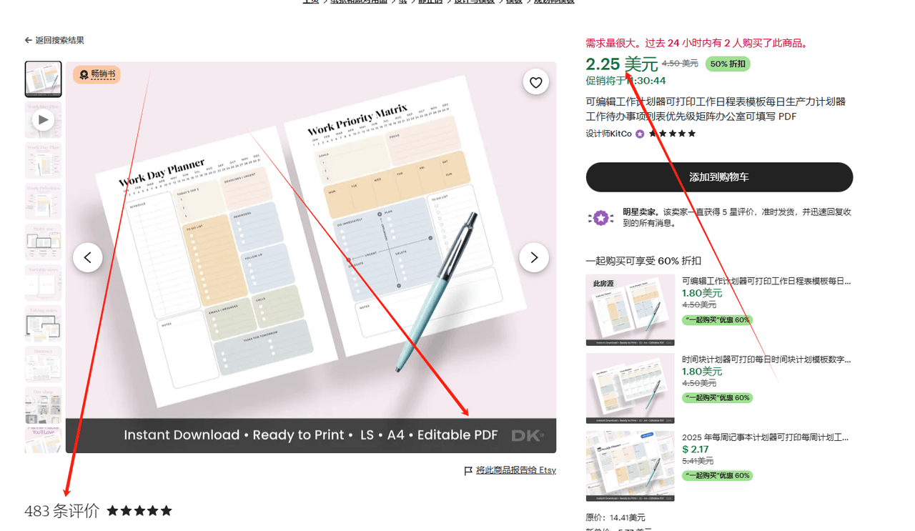Click the red 需求量很大 demand notice

pos(698,44)
